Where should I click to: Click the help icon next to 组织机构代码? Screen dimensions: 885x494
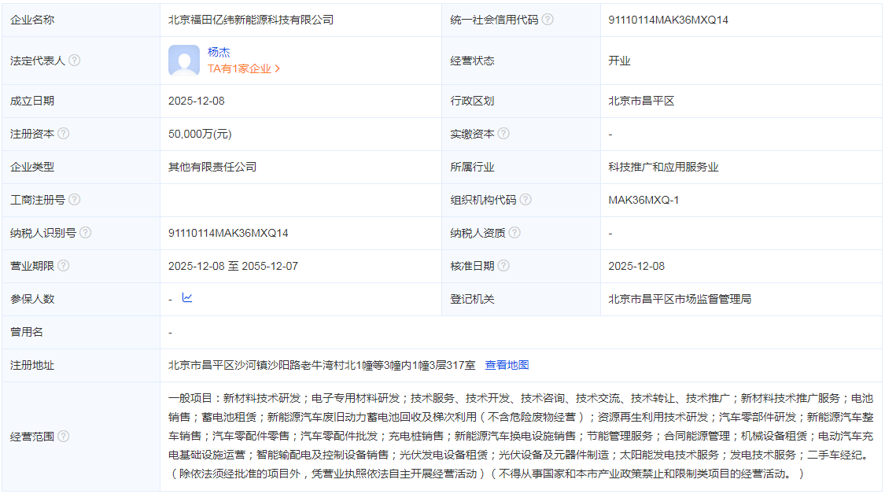click(x=525, y=200)
